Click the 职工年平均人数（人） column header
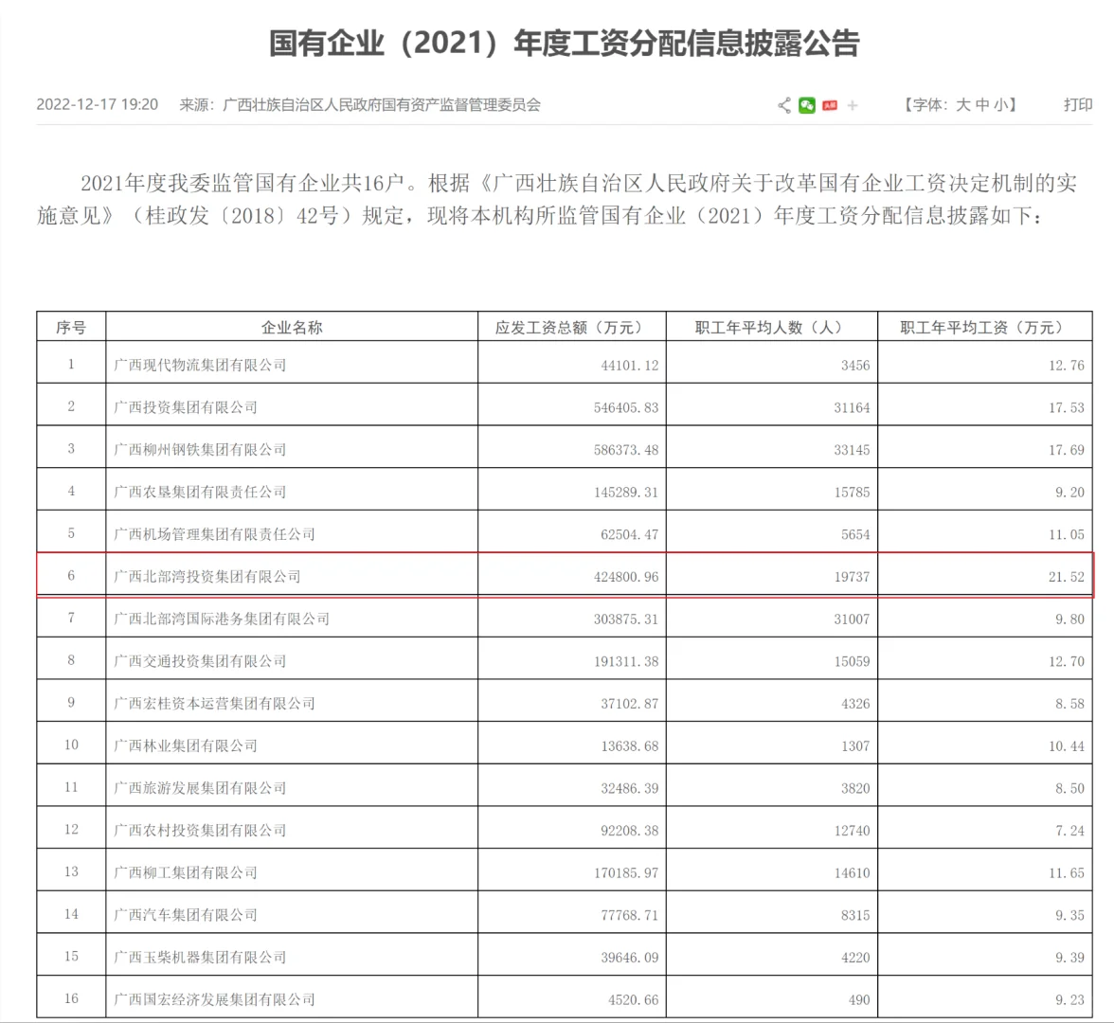 [x=772, y=327]
